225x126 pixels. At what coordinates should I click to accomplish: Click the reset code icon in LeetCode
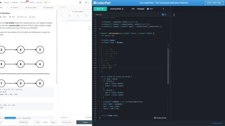78,16
